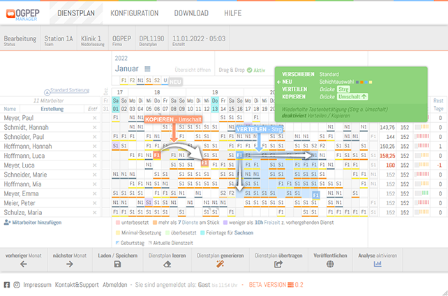
Task: Click the Januar month heading
Action: [126, 68]
